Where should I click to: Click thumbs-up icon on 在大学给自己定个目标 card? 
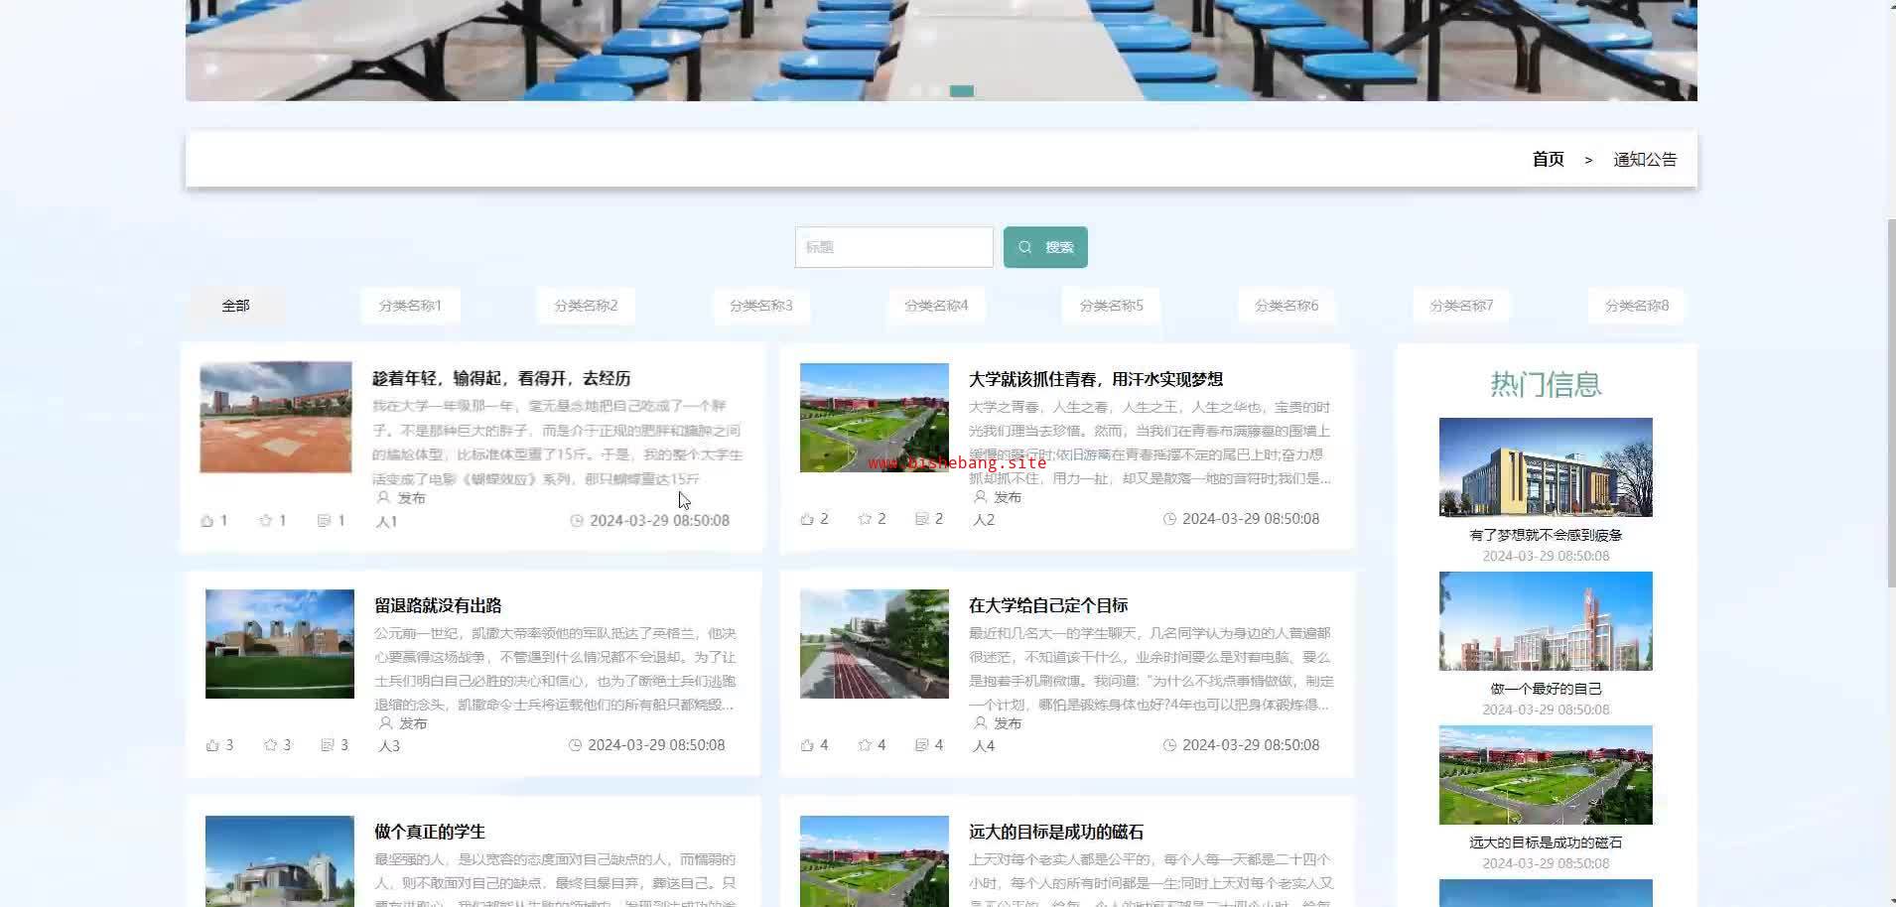tap(807, 745)
